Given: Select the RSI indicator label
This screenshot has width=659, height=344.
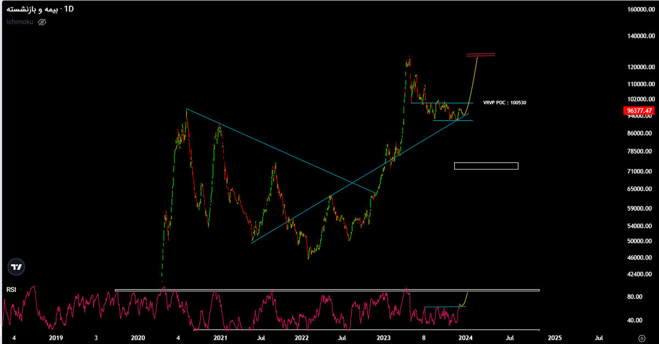Looking at the screenshot, I should [11, 289].
